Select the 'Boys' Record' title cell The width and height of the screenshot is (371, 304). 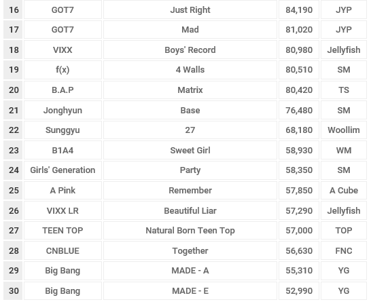[190, 50]
